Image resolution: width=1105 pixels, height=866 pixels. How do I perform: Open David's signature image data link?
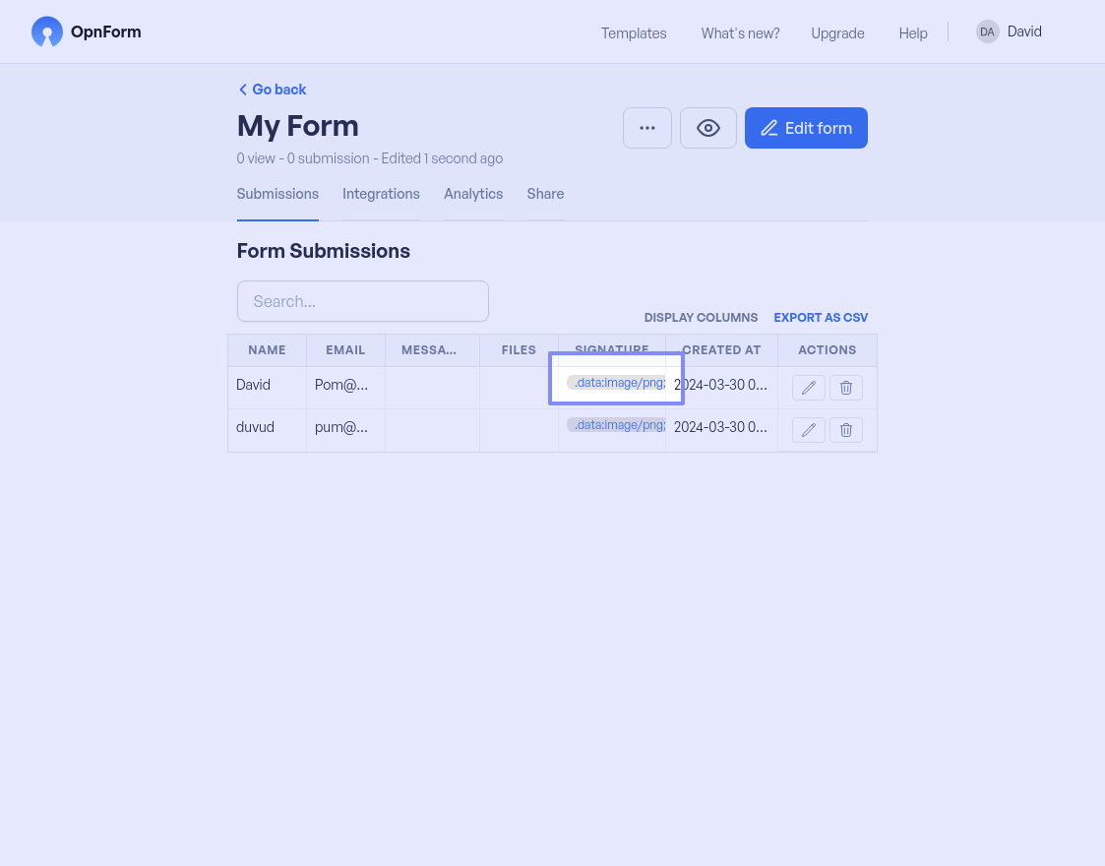click(x=618, y=383)
